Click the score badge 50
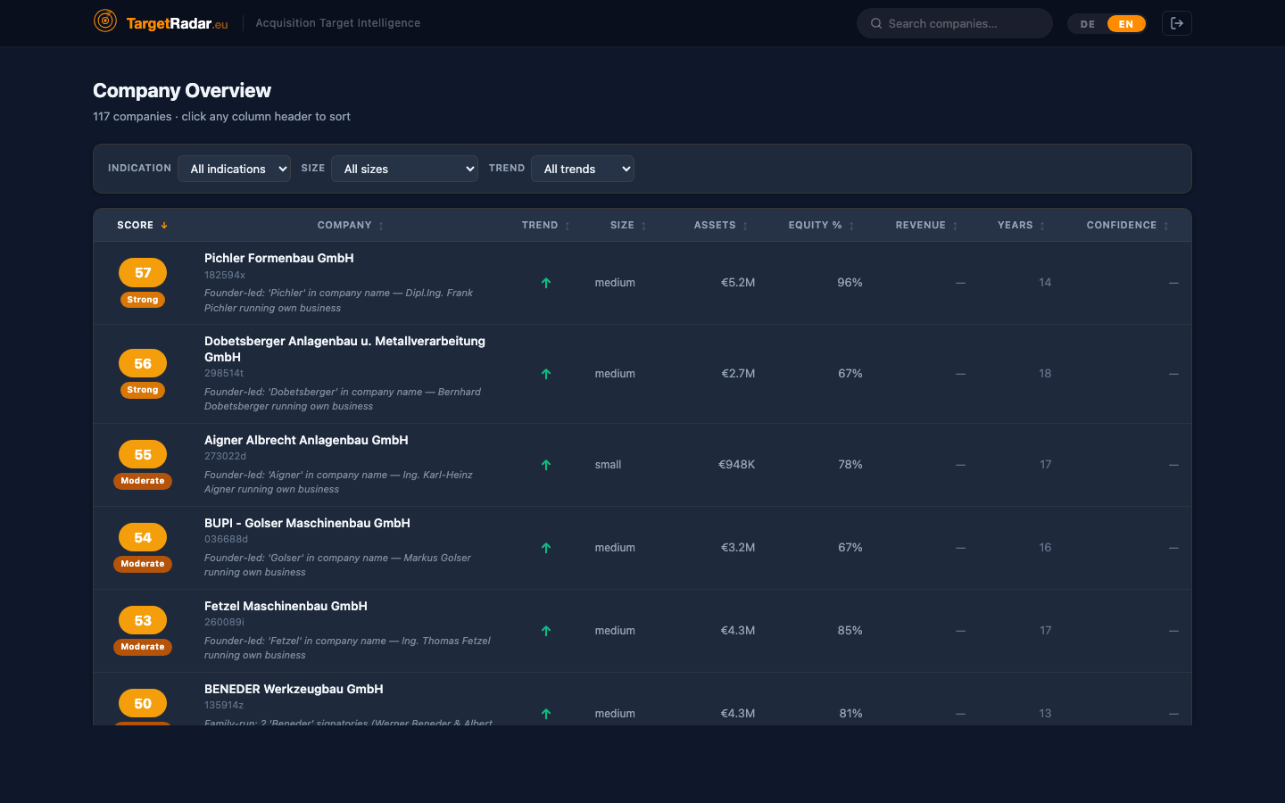The image size is (1285, 803). (143, 703)
